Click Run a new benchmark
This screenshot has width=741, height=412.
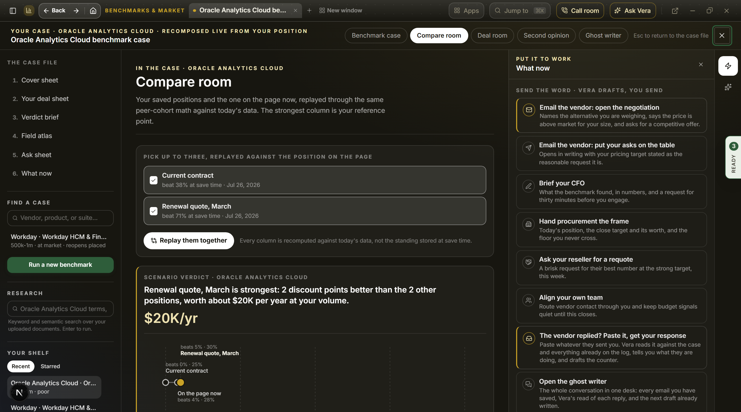60,265
